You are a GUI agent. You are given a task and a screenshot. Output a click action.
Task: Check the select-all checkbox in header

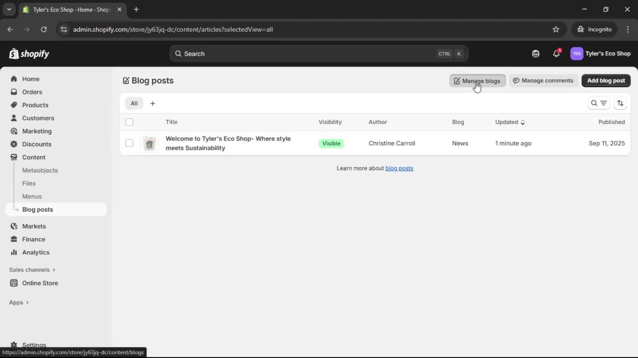pos(129,122)
